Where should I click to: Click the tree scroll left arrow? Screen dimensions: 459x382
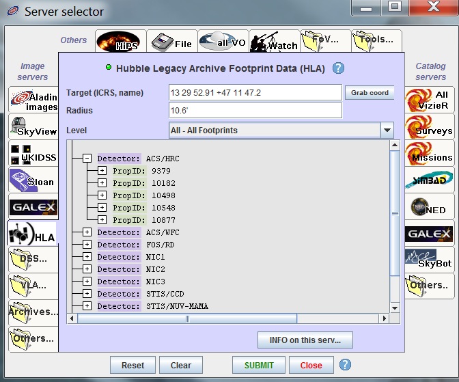[x=72, y=318]
